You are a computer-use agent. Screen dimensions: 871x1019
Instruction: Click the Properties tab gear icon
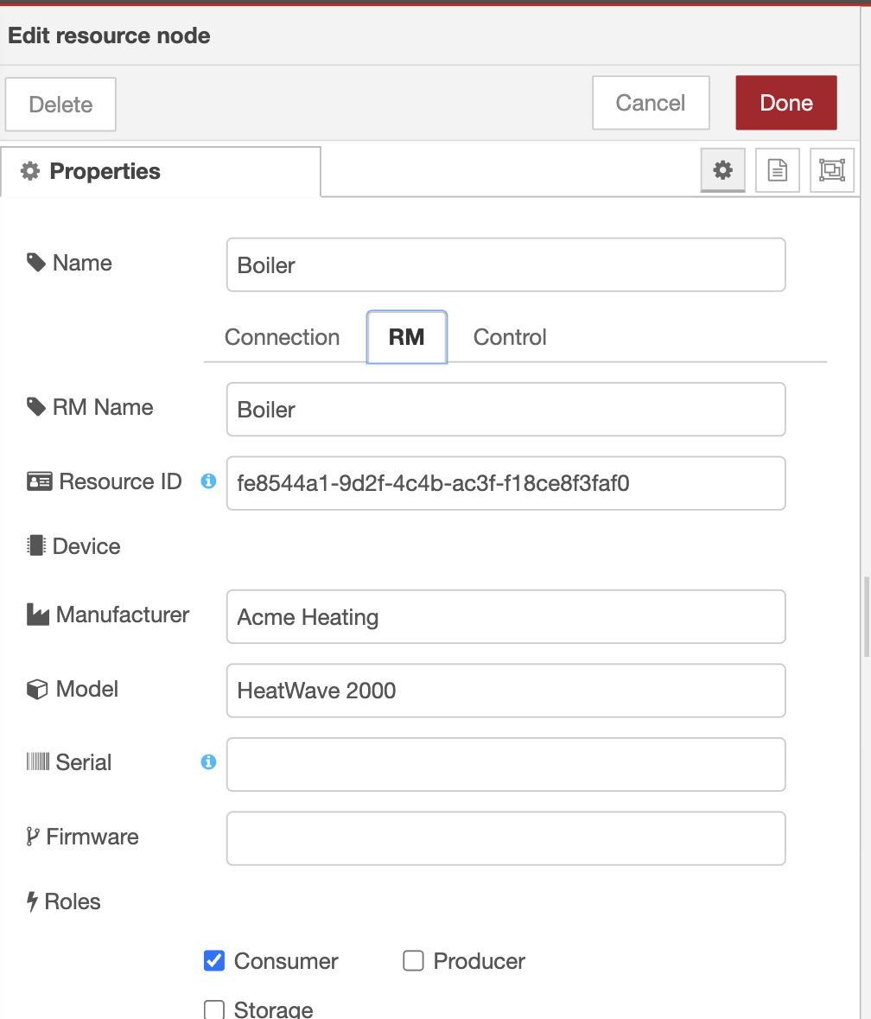pos(30,171)
